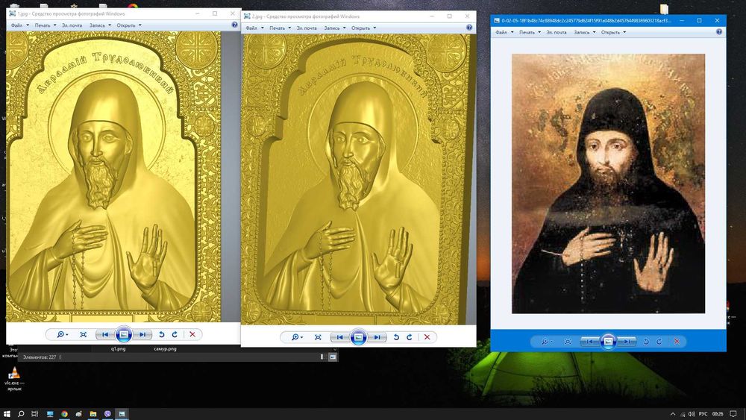Rotate clockwise in 2.jpg viewer

pos(409,337)
